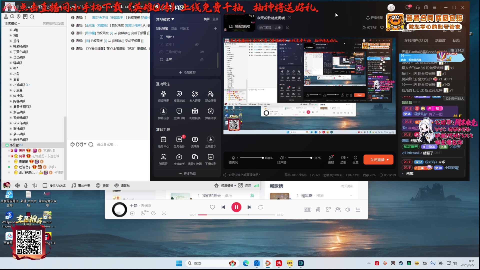The height and width of the screenshot is (270, 480).
Task: Mute the 扬声器 speaker in streaming panel
Action: [x=281, y=158]
